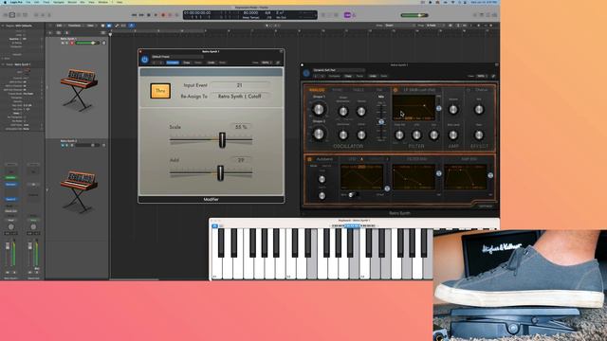Click Copy in the Modifier window

tap(187, 63)
